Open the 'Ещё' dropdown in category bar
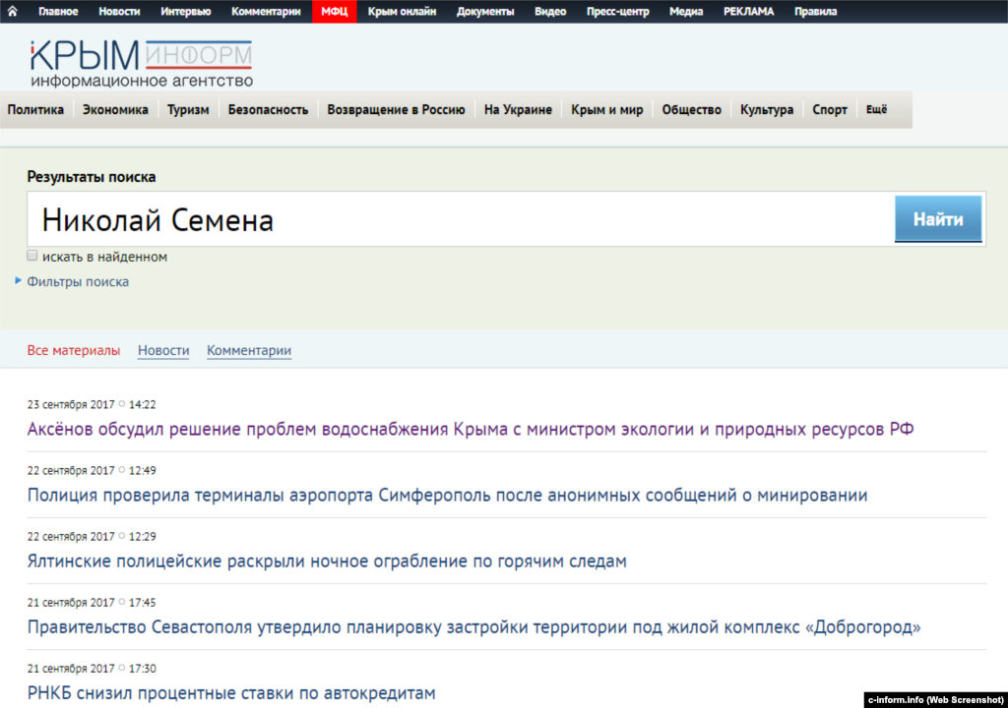The width and height of the screenshot is (1008, 708). [876, 110]
